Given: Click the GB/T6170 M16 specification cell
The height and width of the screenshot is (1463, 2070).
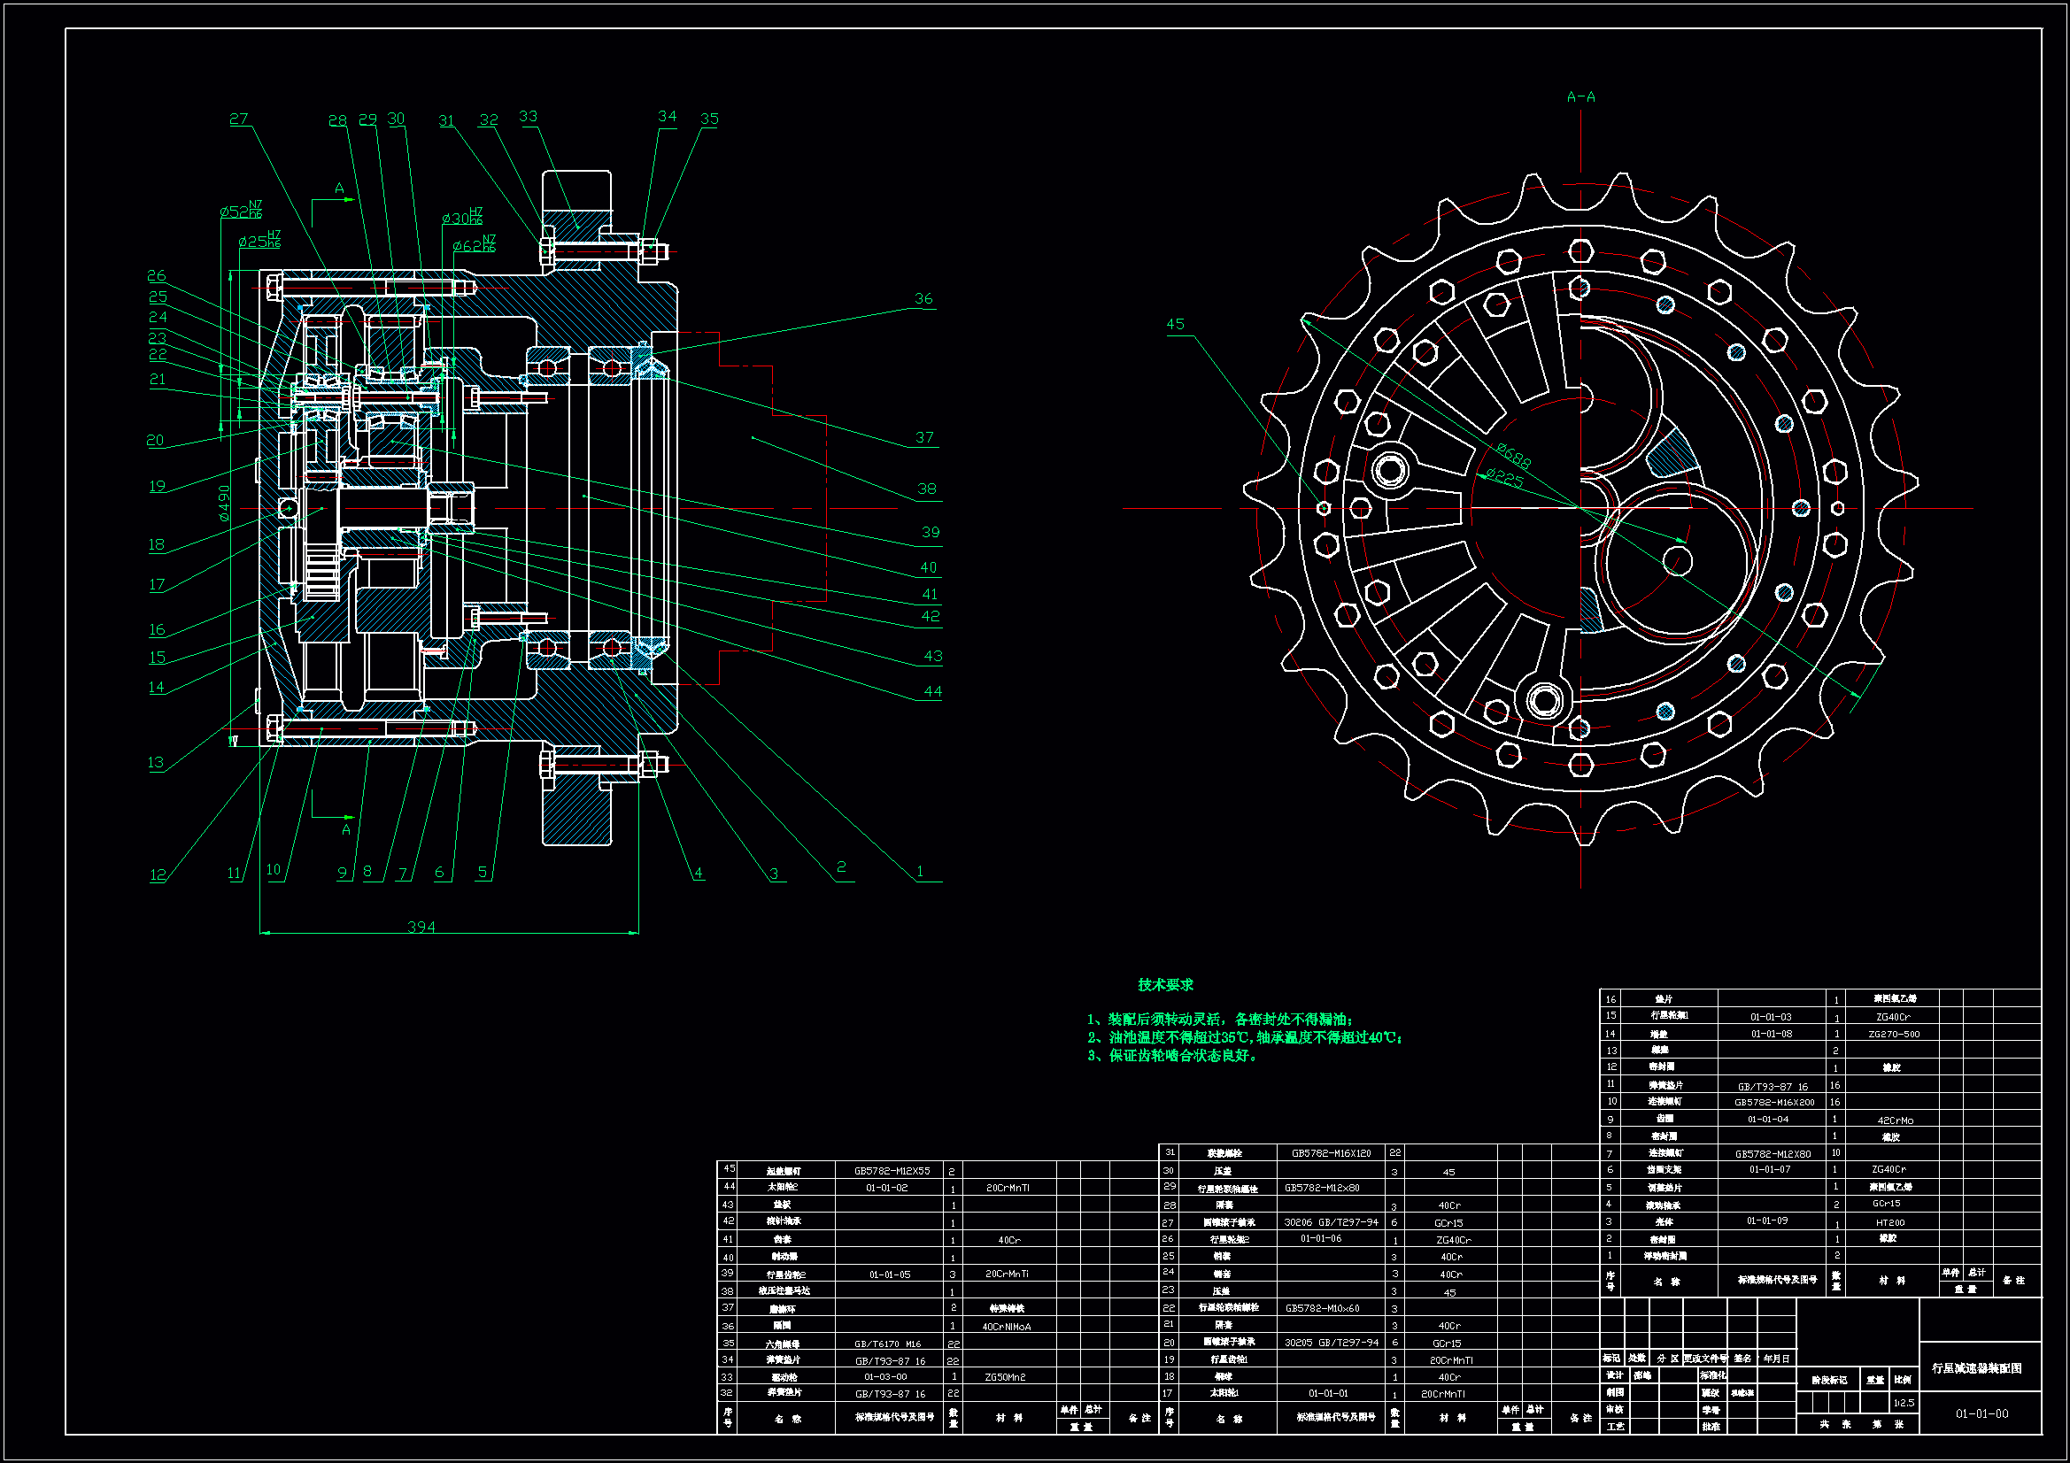Looking at the screenshot, I should click(887, 1344).
